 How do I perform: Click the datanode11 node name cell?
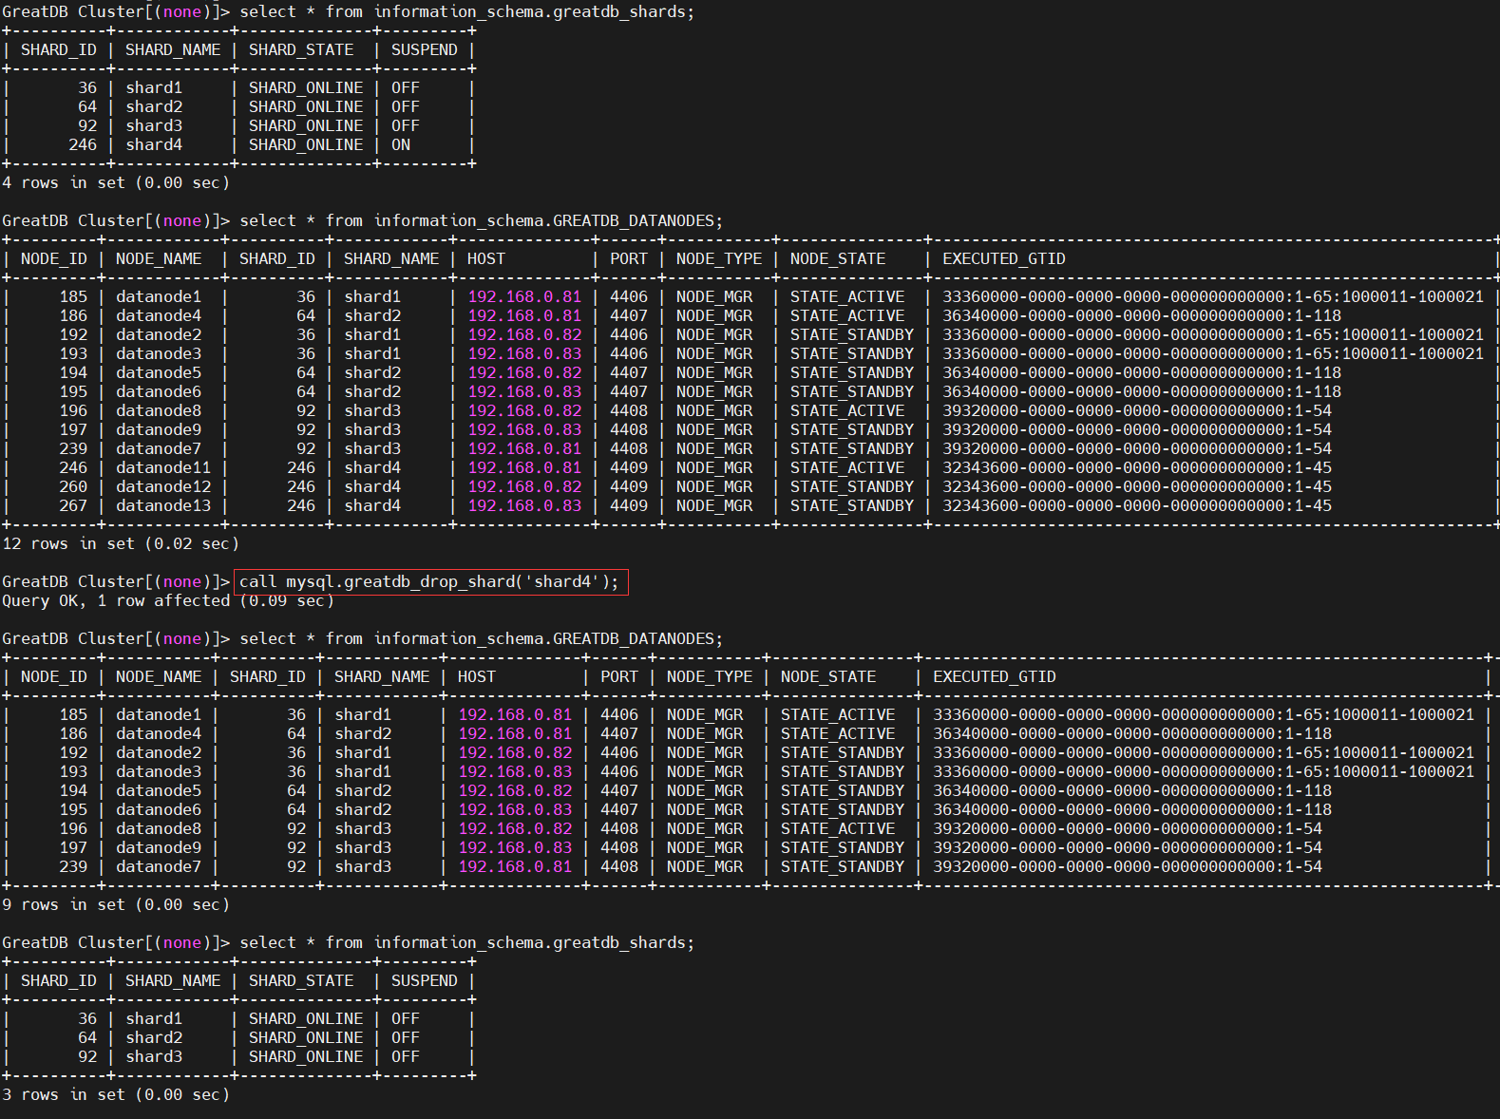coord(163,467)
